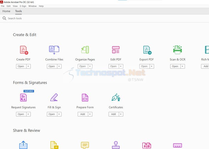Viewport: 209px width, 149px height.
Task: Click the search magnifier icon
Action: (x=4, y=18)
